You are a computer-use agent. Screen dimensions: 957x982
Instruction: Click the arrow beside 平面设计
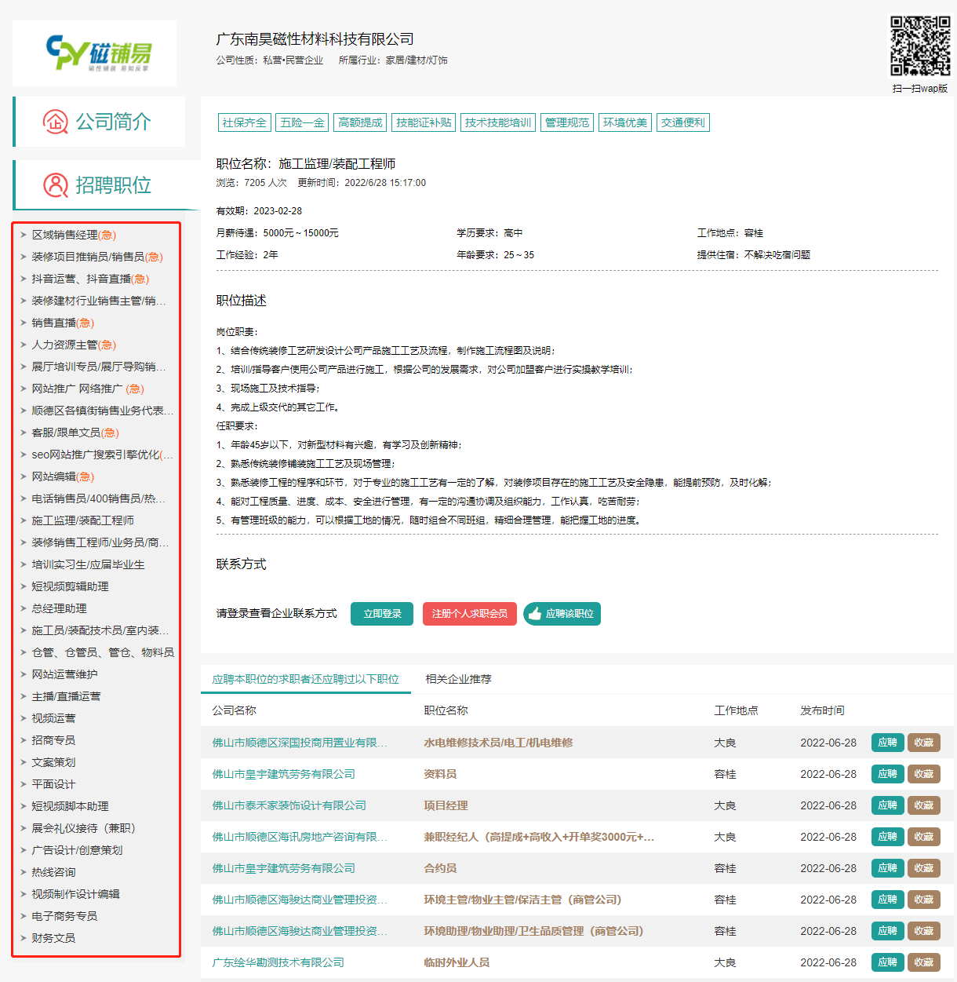[24, 784]
